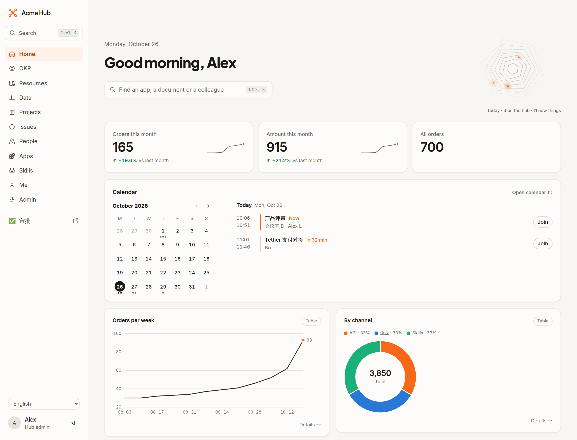This screenshot has height=440, width=577.
Task: Join the 产品评审 meeting
Action: pos(543,222)
